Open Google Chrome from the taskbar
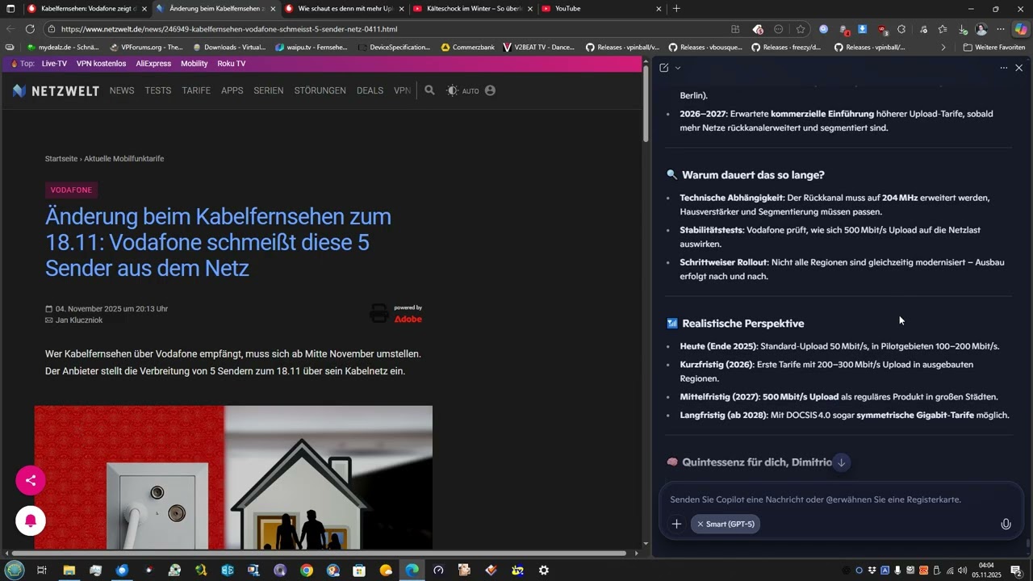This screenshot has height=581, width=1033. point(307,571)
